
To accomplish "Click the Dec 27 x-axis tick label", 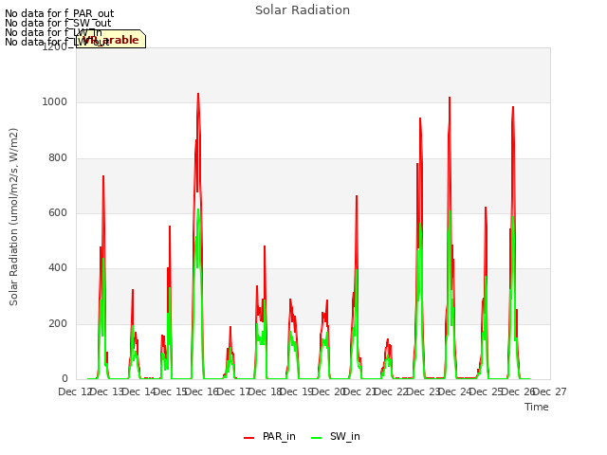I will coord(550,391).
